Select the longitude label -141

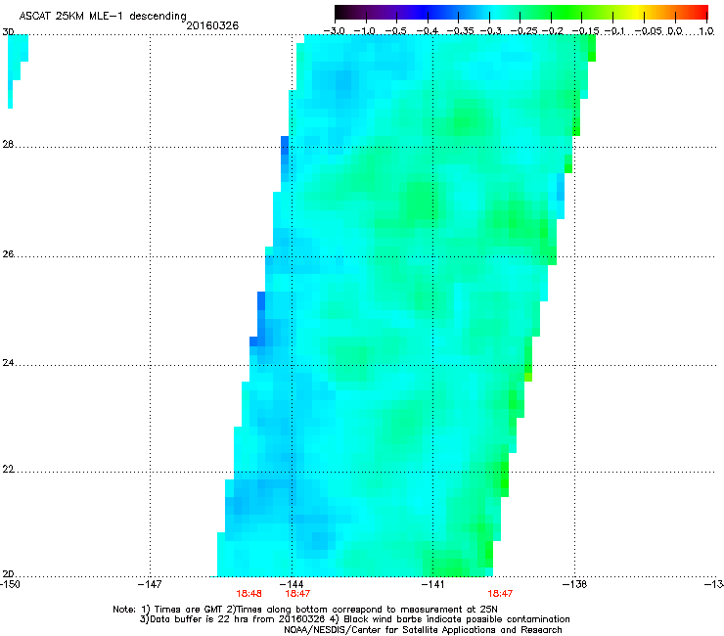coord(432,584)
